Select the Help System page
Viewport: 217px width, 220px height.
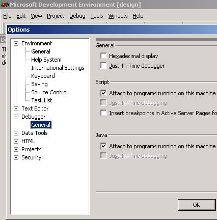click(x=46, y=60)
